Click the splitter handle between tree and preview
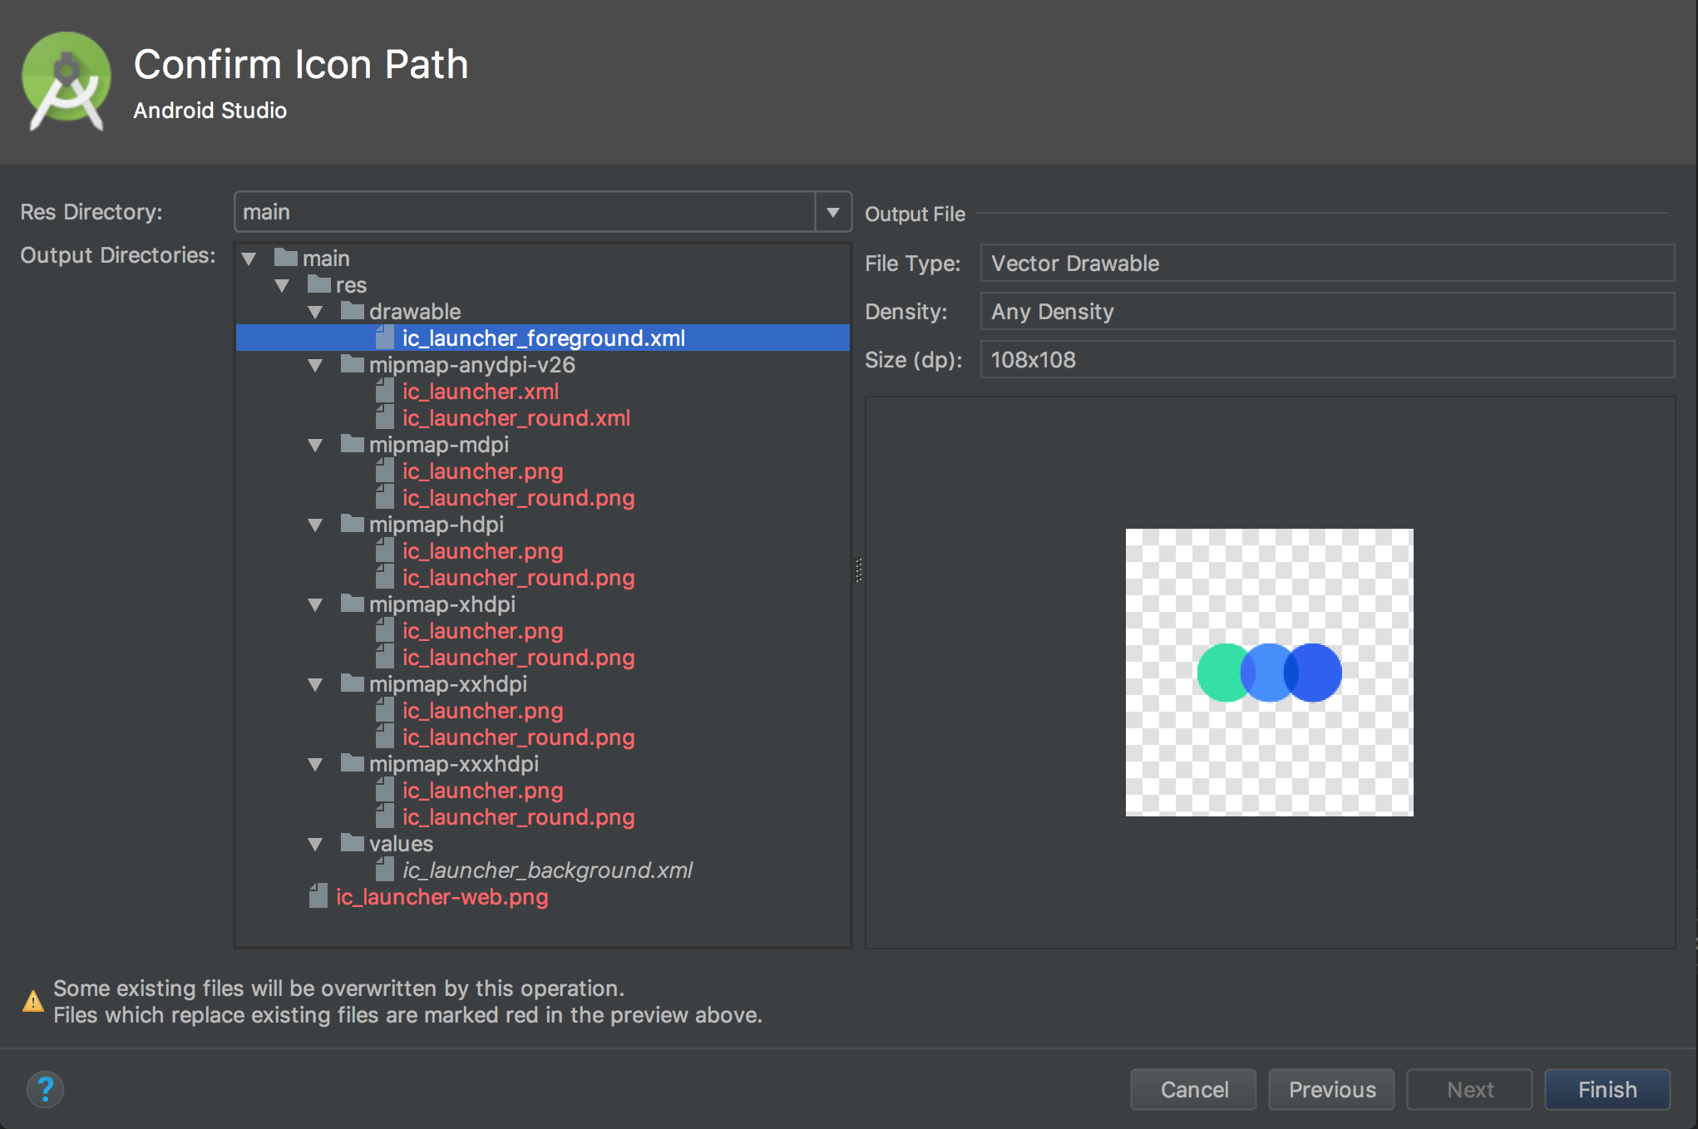 click(858, 569)
